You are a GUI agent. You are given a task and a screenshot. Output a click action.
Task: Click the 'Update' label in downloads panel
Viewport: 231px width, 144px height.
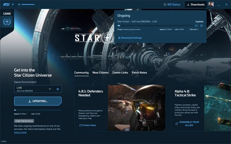tap(199, 21)
